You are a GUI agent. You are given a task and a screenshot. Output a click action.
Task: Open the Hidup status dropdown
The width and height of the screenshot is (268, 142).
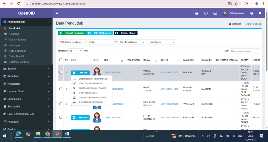(102, 42)
